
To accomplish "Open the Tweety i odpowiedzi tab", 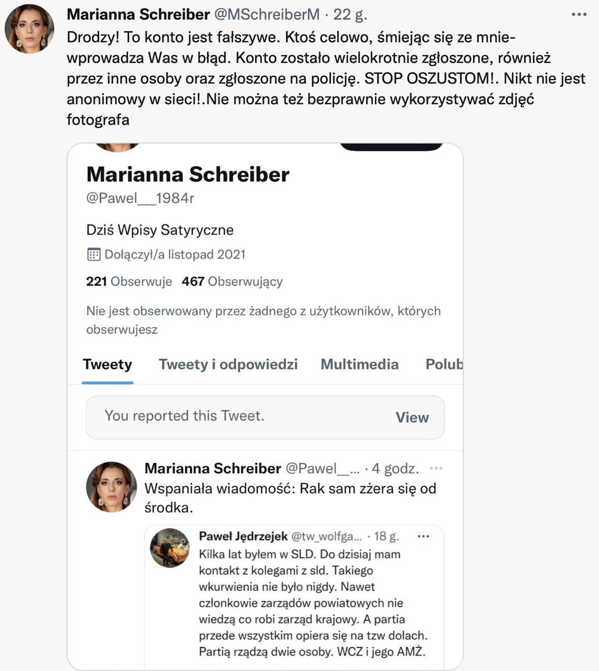I will pos(228,364).
